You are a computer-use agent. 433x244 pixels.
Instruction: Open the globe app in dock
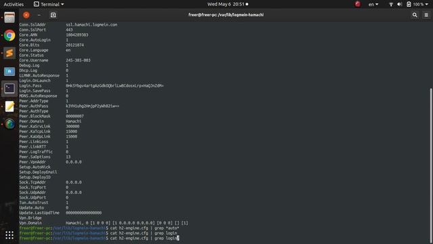(x=9, y=124)
